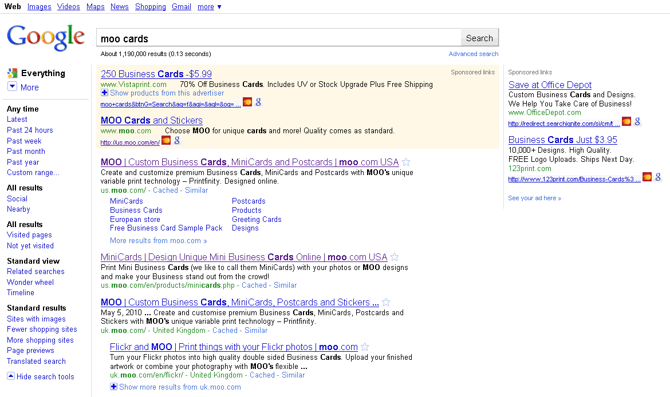This screenshot has height=397, width=670.
Task: Set a Custom range
Action: pyautogui.click(x=33, y=172)
